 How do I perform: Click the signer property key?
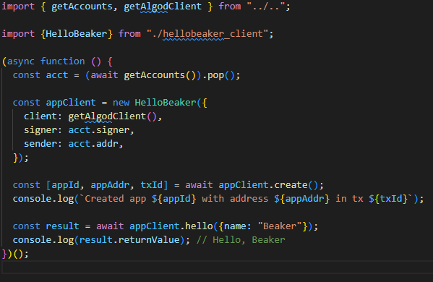40,130
